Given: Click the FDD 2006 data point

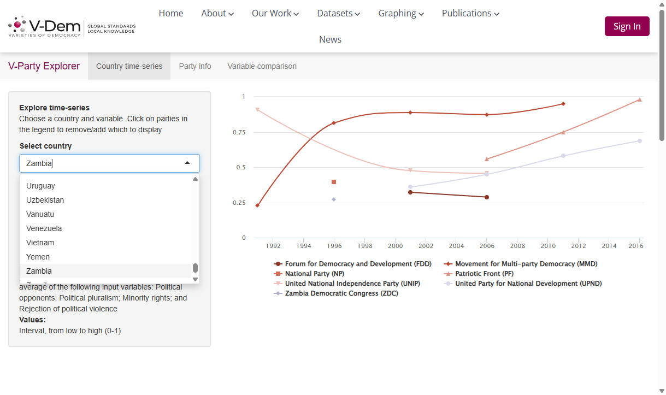Looking at the screenshot, I should point(487,197).
